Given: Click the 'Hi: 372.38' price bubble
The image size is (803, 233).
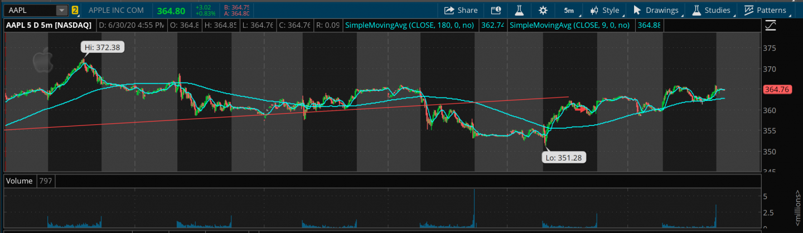Looking at the screenshot, I should tap(104, 48).
